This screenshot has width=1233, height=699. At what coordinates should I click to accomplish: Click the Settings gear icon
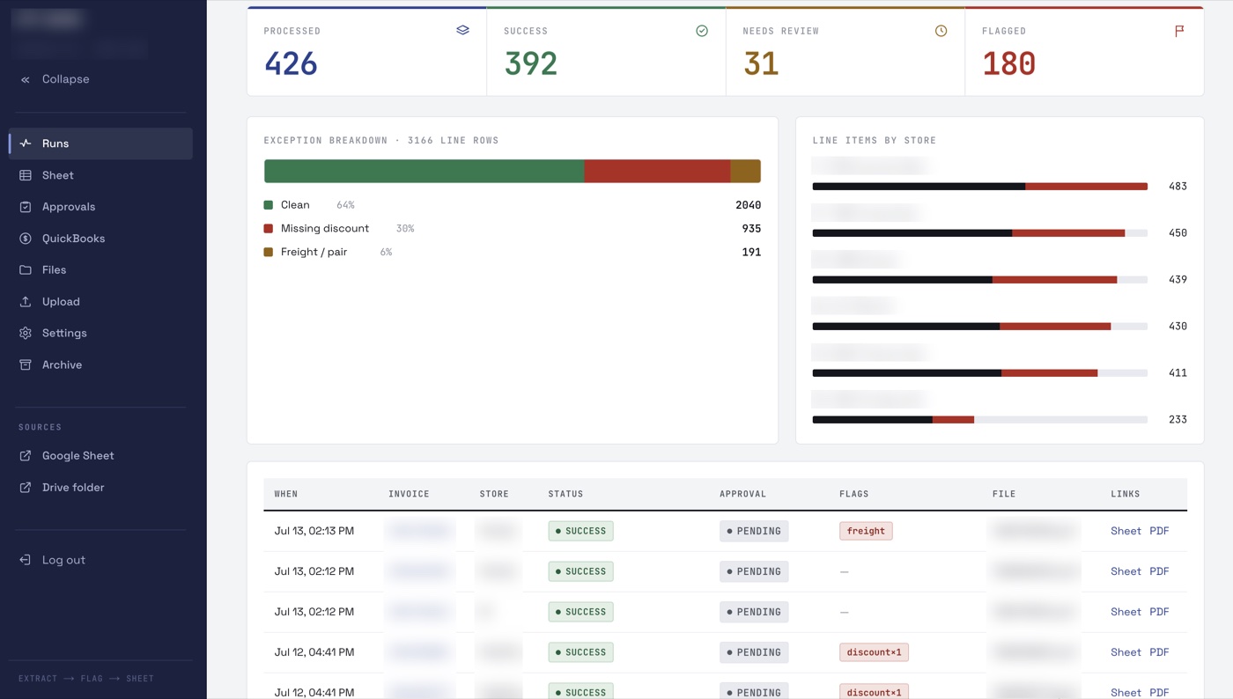tap(26, 334)
